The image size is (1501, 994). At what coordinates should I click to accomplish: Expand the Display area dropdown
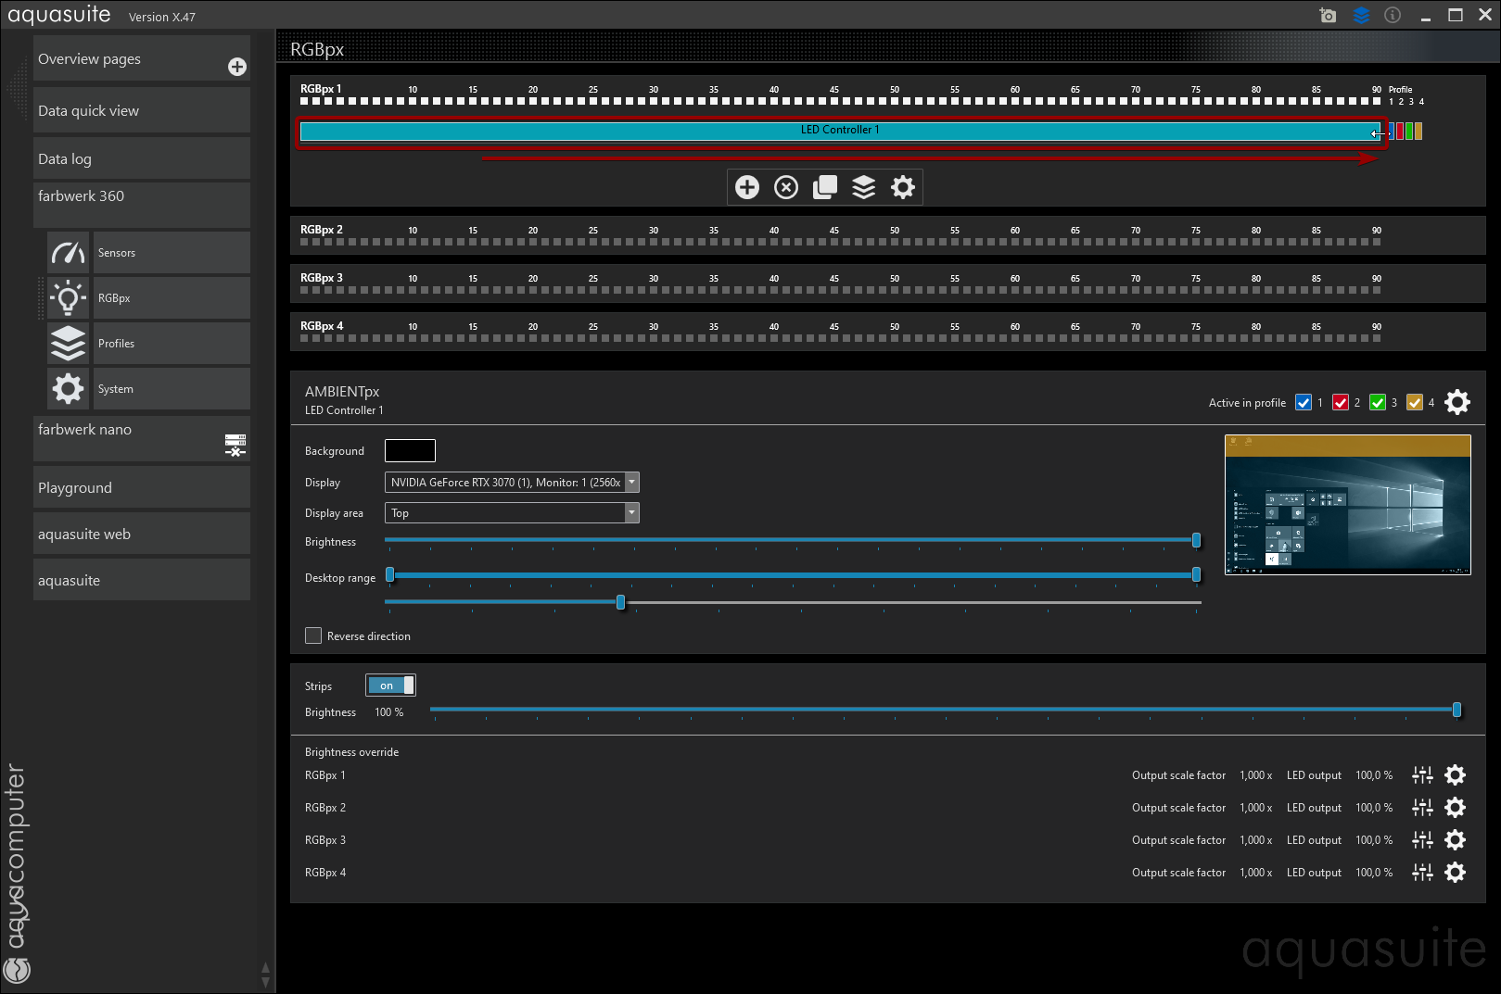pos(512,513)
